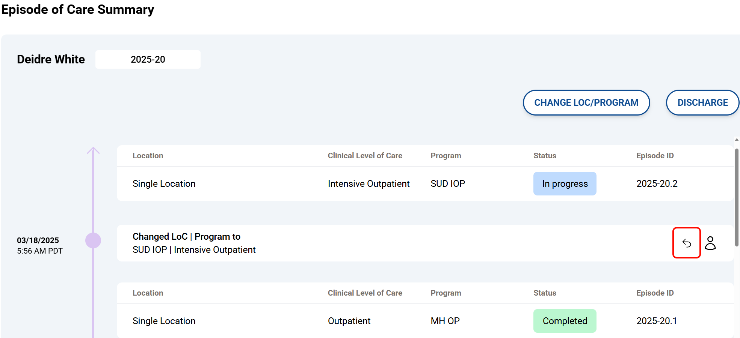Click the SUD IOP program cell
The height and width of the screenshot is (338, 740).
coord(448,183)
